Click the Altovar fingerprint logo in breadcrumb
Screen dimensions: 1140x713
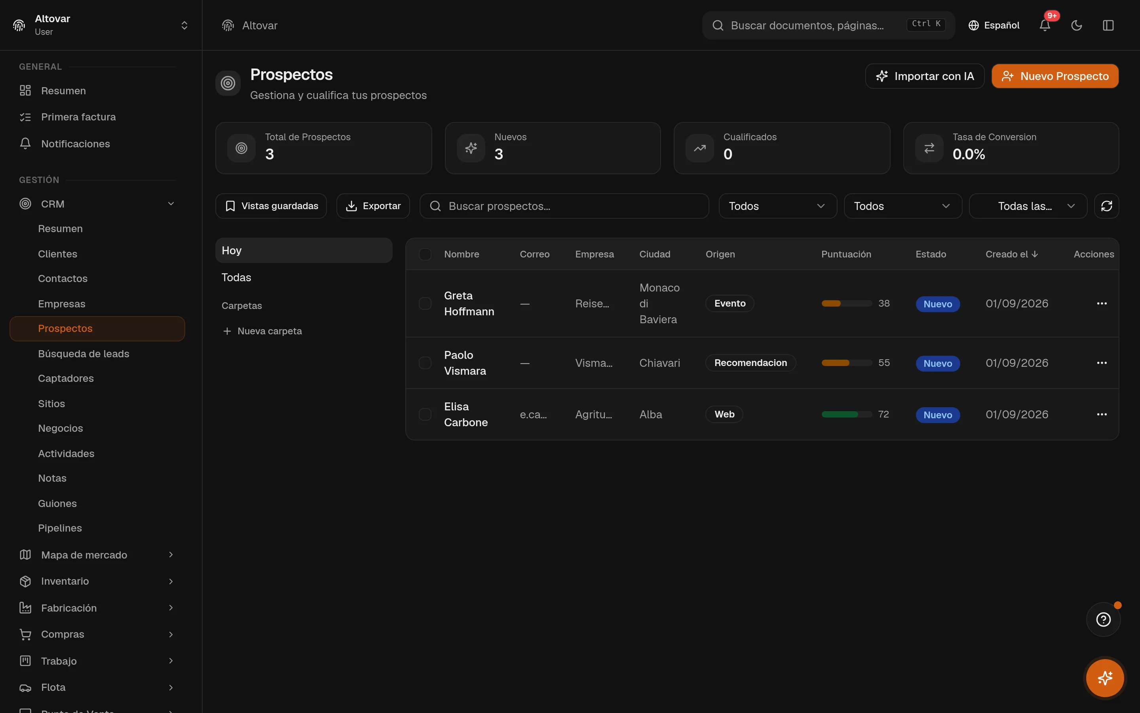(x=228, y=25)
